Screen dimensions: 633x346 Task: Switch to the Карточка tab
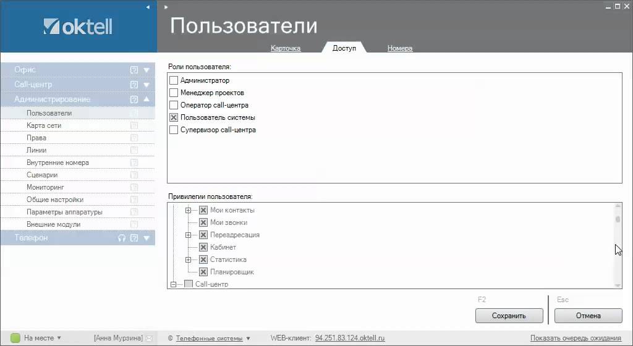pos(286,48)
